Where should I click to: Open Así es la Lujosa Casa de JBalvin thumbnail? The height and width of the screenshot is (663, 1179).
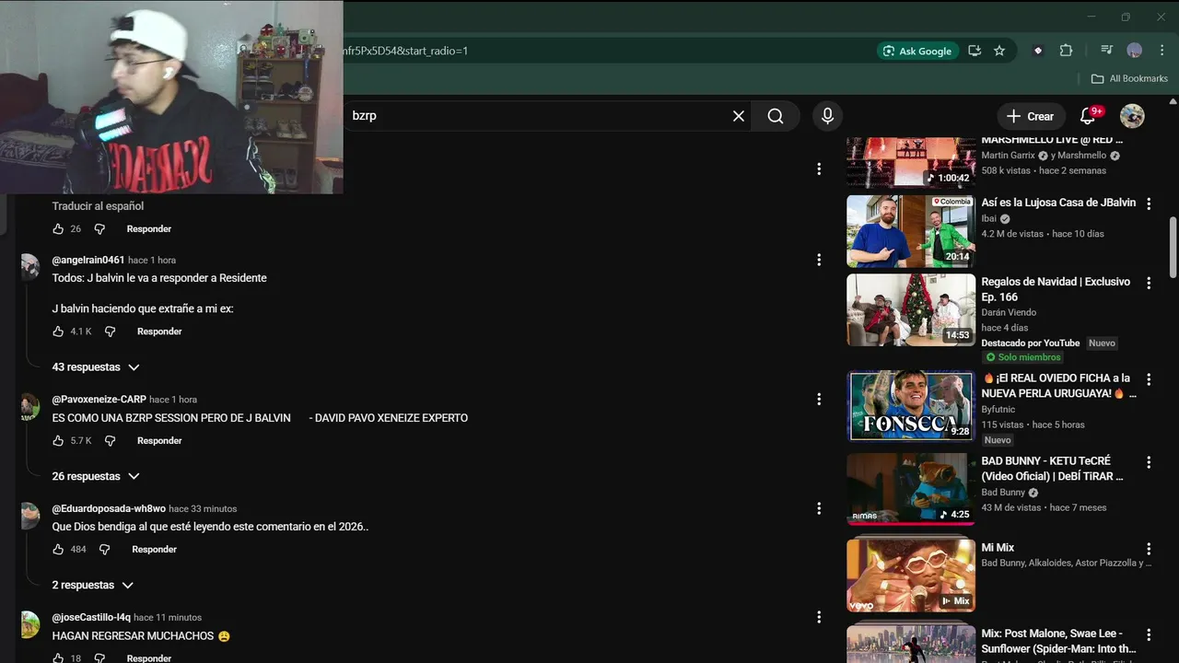click(911, 231)
